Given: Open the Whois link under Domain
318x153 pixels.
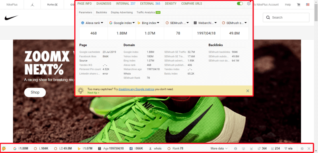Looking at the screenshot, I should [127, 74].
